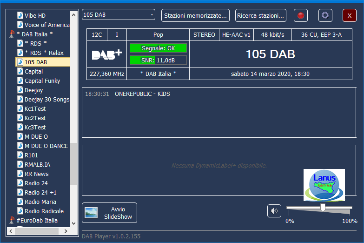Click the Lanus station logo thumbnail

point(324,185)
